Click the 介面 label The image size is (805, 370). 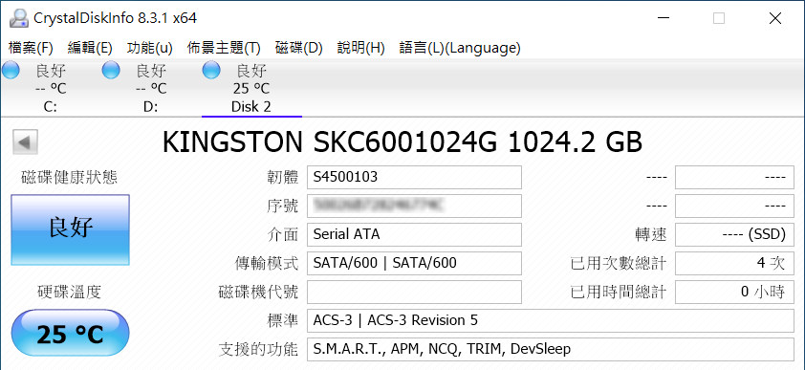pos(283,235)
